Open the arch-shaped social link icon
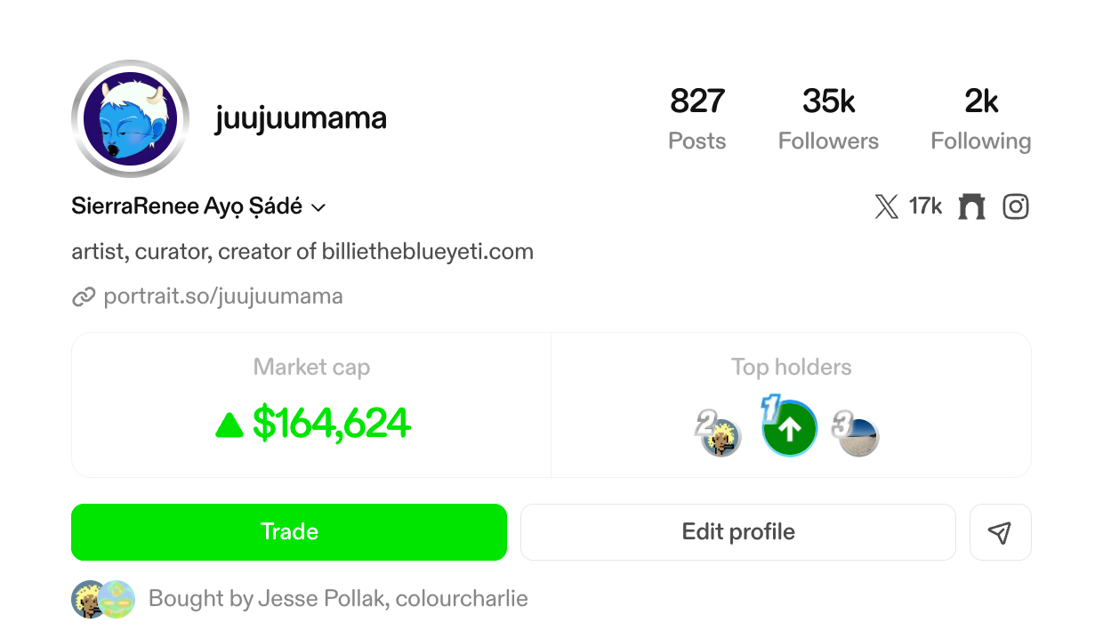Image resolution: width=1103 pixels, height=639 pixels. pos(971,207)
